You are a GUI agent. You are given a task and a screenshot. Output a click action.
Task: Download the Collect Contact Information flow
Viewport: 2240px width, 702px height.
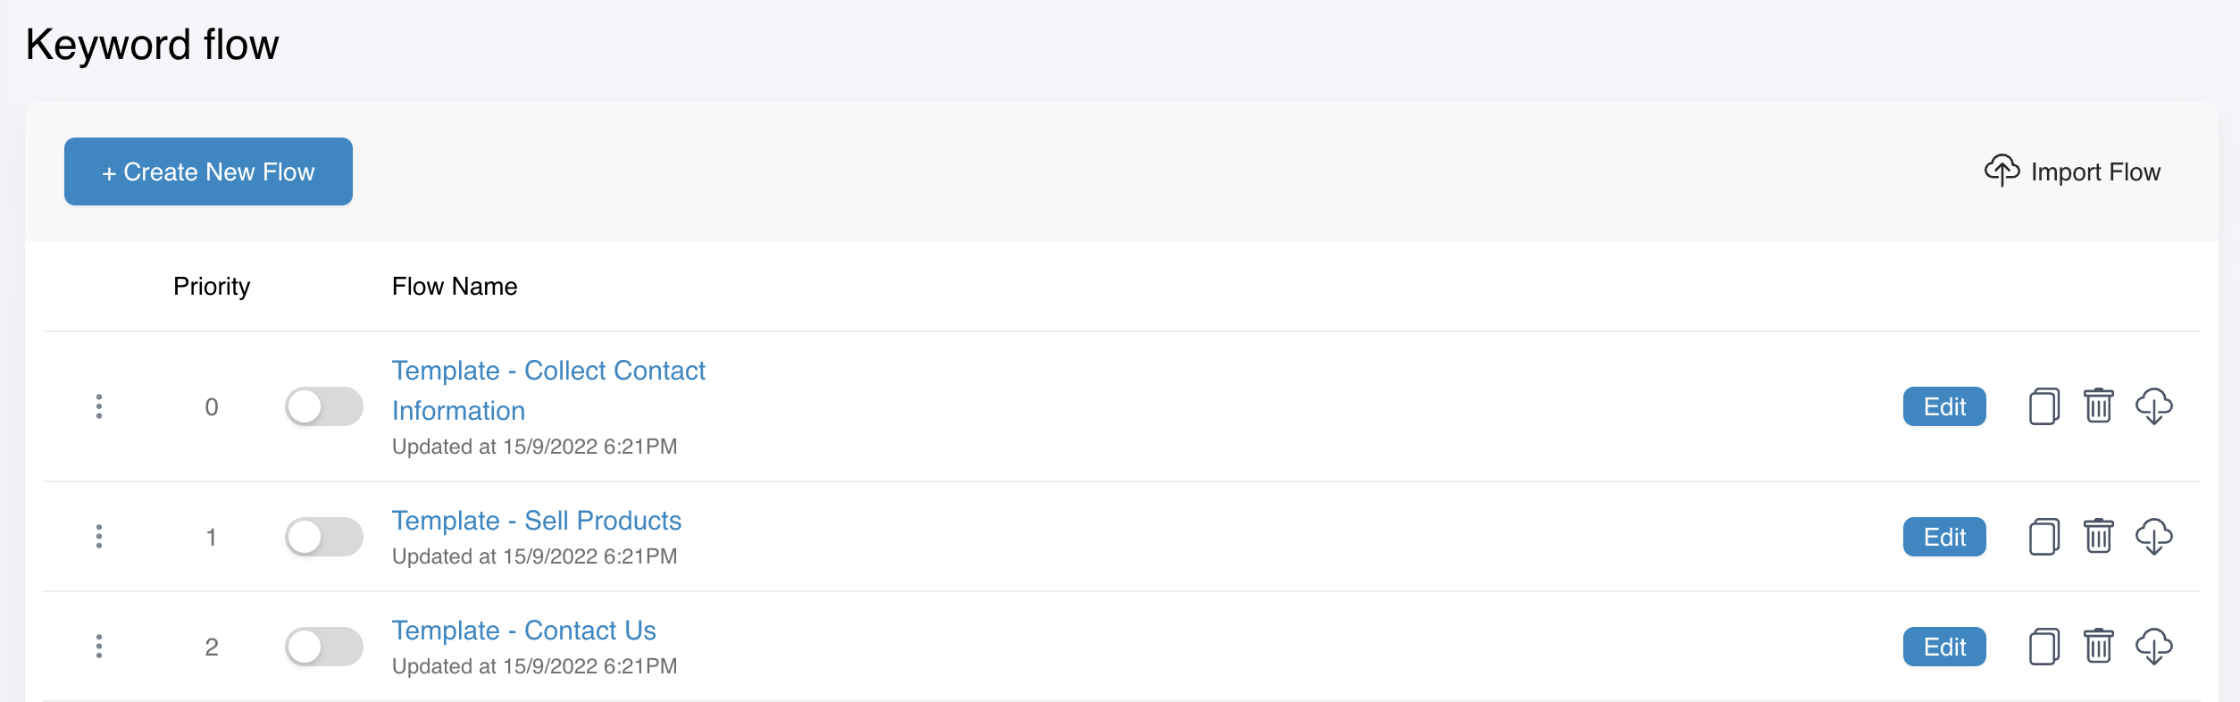pyautogui.click(x=2153, y=406)
